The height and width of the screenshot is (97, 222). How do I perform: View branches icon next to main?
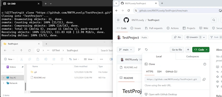click(x=139, y=49)
